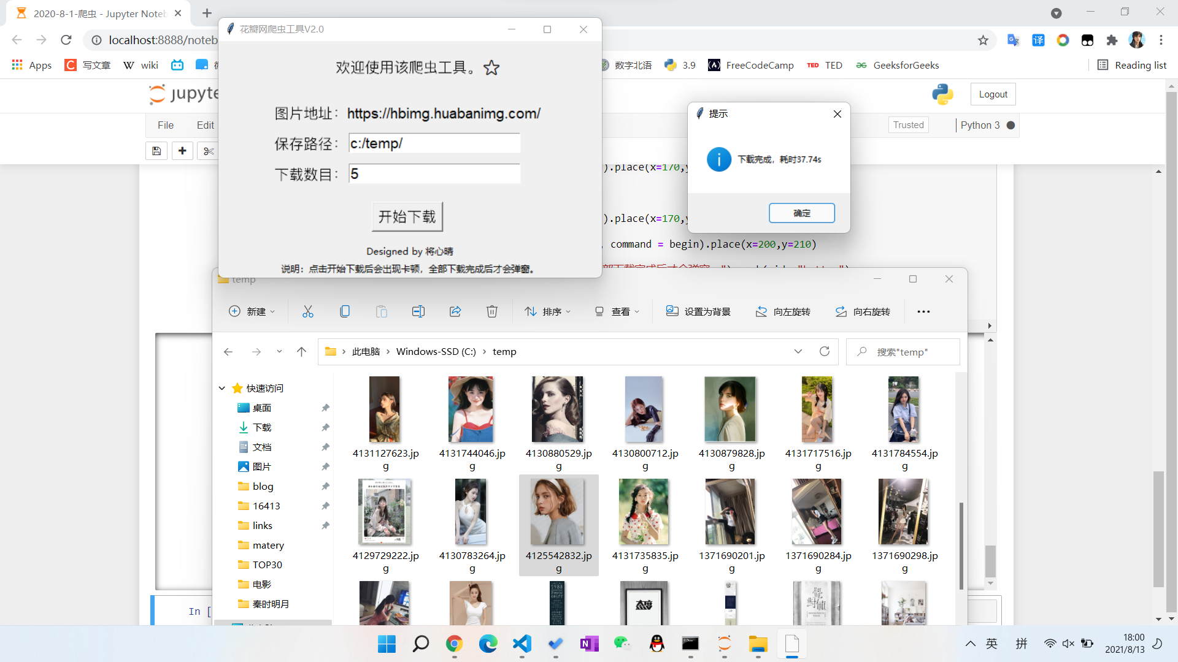Open Windows Start menu
This screenshot has width=1178, height=662.
387,644
